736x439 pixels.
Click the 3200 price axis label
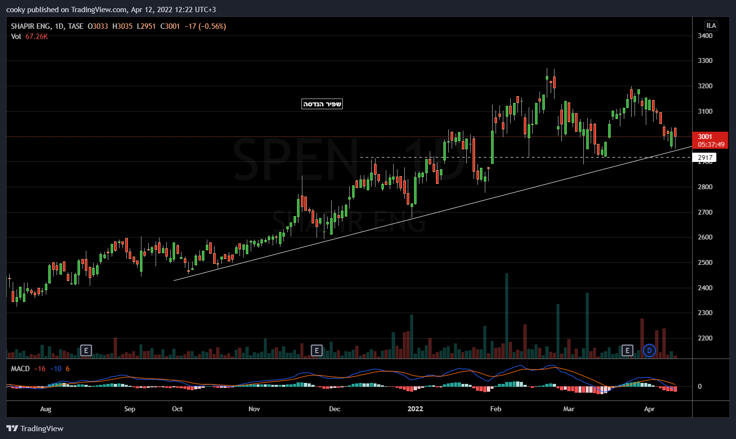coord(705,86)
